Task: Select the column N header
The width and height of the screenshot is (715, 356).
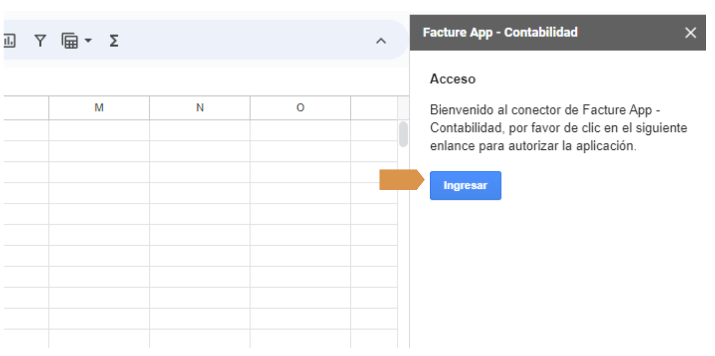Action: (x=200, y=108)
